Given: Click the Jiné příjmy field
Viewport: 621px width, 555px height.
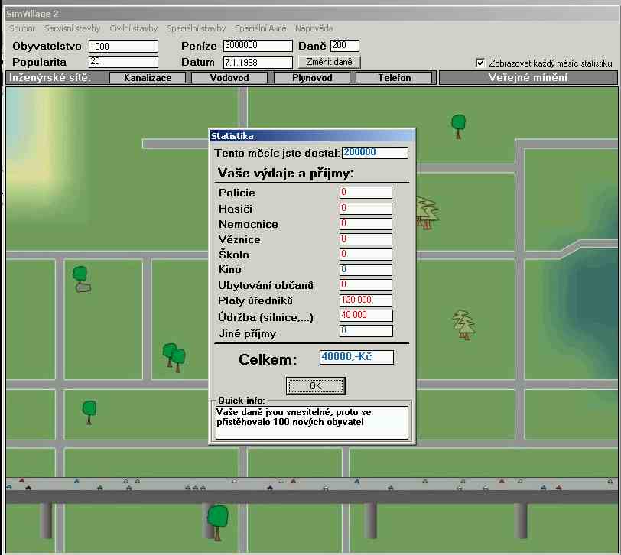Looking at the screenshot, I should click(x=366, y=331).
